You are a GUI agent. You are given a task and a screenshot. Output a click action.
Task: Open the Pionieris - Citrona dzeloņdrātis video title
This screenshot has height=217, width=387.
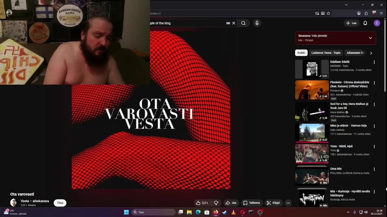[x=350, y=84]
